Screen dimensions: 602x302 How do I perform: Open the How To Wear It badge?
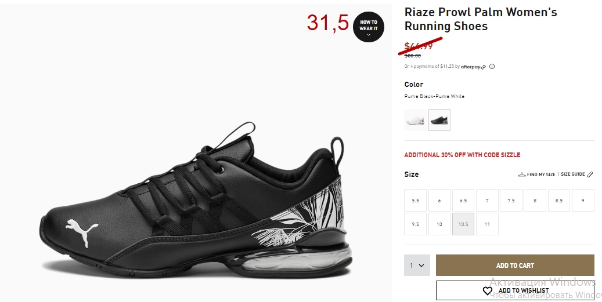pos(369,27)
